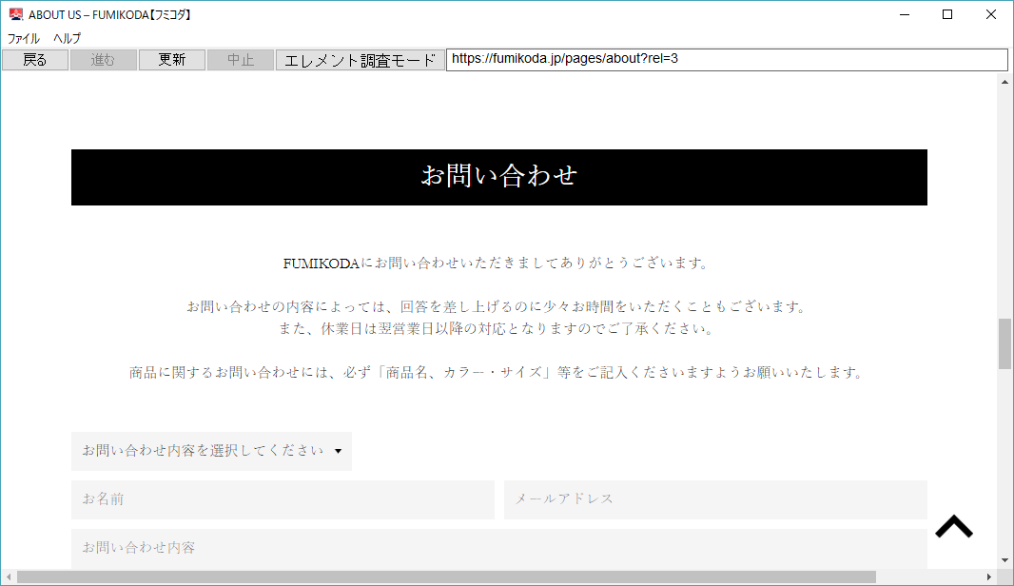The image size is (1014, 586).
Task: Open the ヘルプ menu
Action: click(x=67, y=39)
